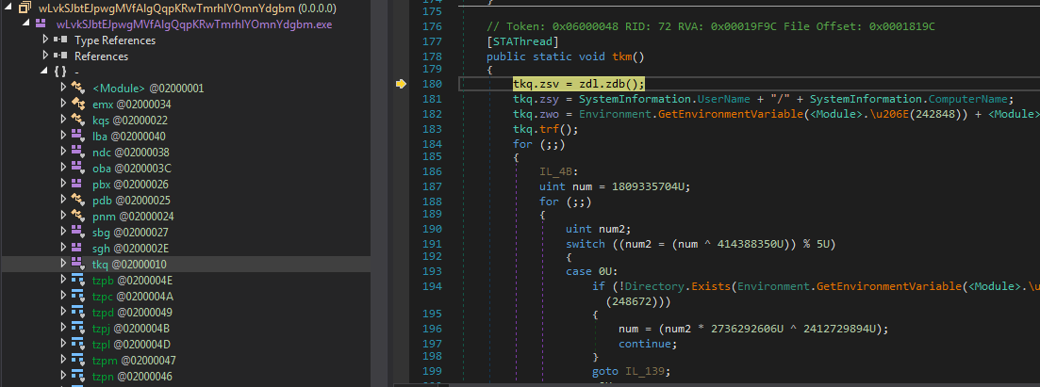1040x387 pixels.
Task: Expand the tzpn @02000046 interface
Action: 63,377
